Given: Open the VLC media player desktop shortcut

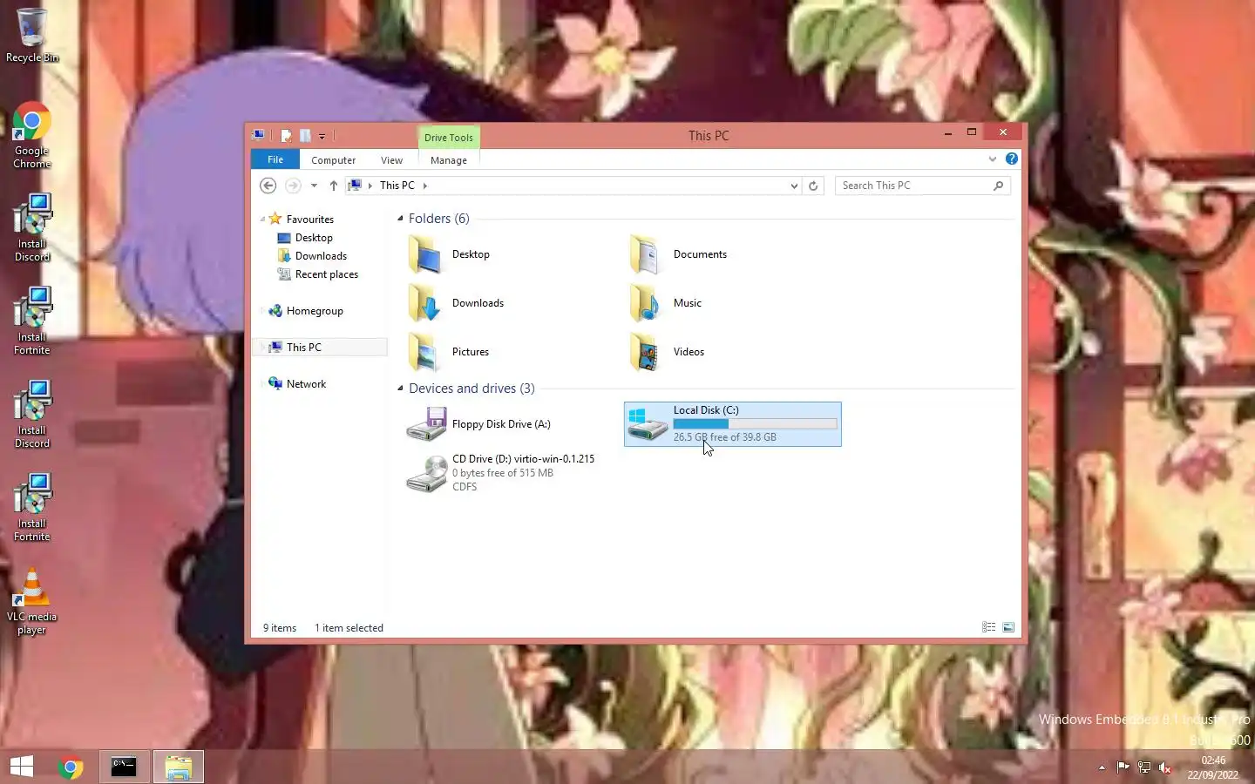Looking at the screenshot, I should coord(32,601).
